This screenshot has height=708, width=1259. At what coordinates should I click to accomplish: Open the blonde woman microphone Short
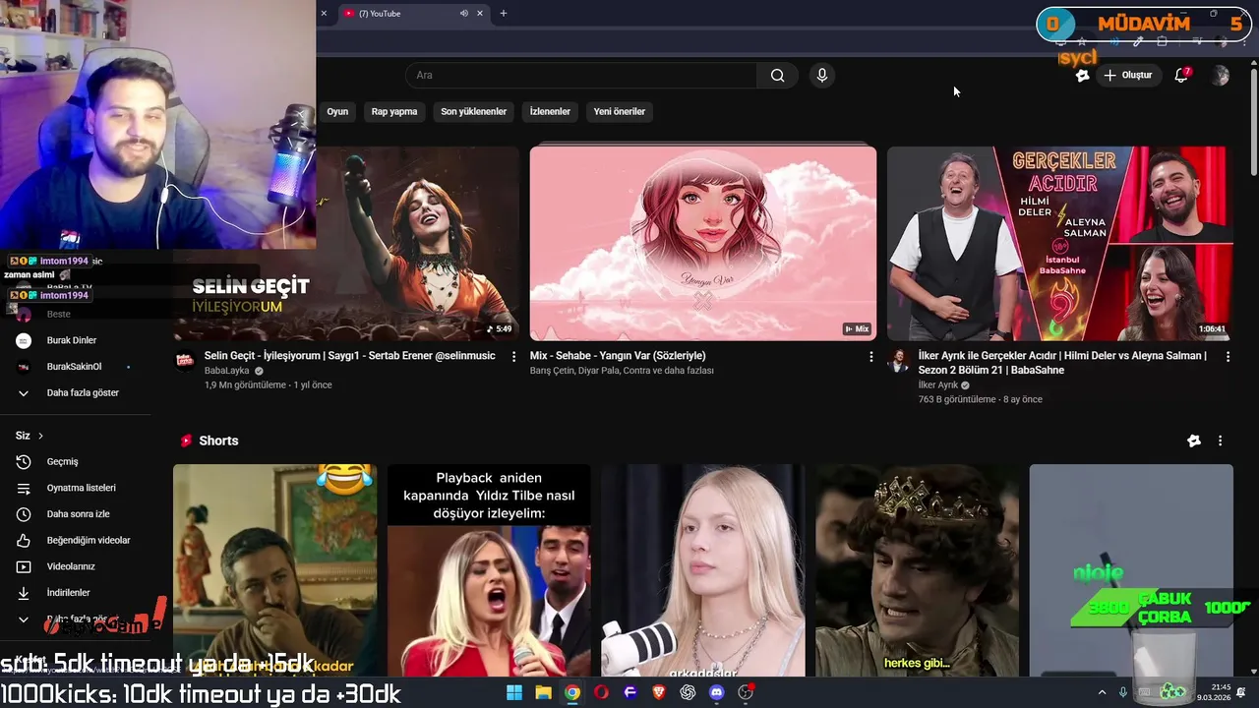pyautogui.click(x=703, y=570)
